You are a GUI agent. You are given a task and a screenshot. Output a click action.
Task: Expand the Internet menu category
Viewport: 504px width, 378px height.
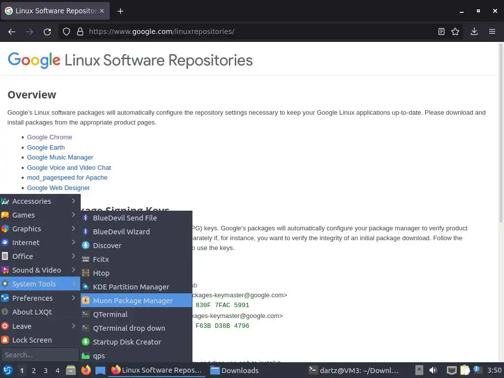[x=40, y=243]
